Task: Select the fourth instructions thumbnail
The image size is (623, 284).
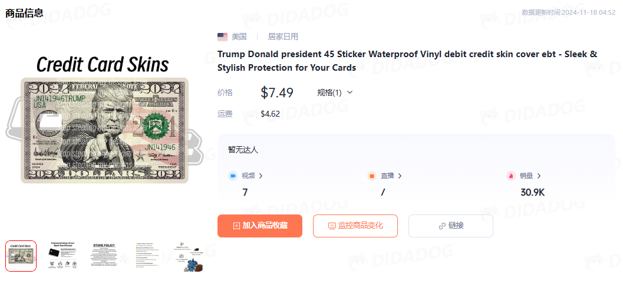Action: 146,256
